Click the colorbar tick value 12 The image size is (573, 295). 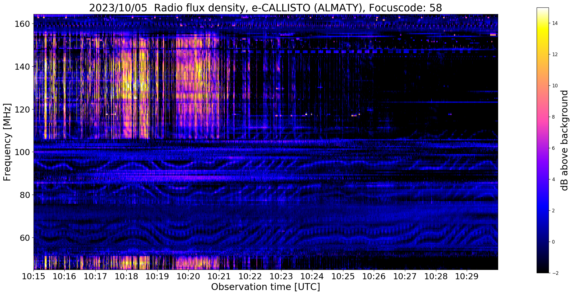(x=555, y=55)
